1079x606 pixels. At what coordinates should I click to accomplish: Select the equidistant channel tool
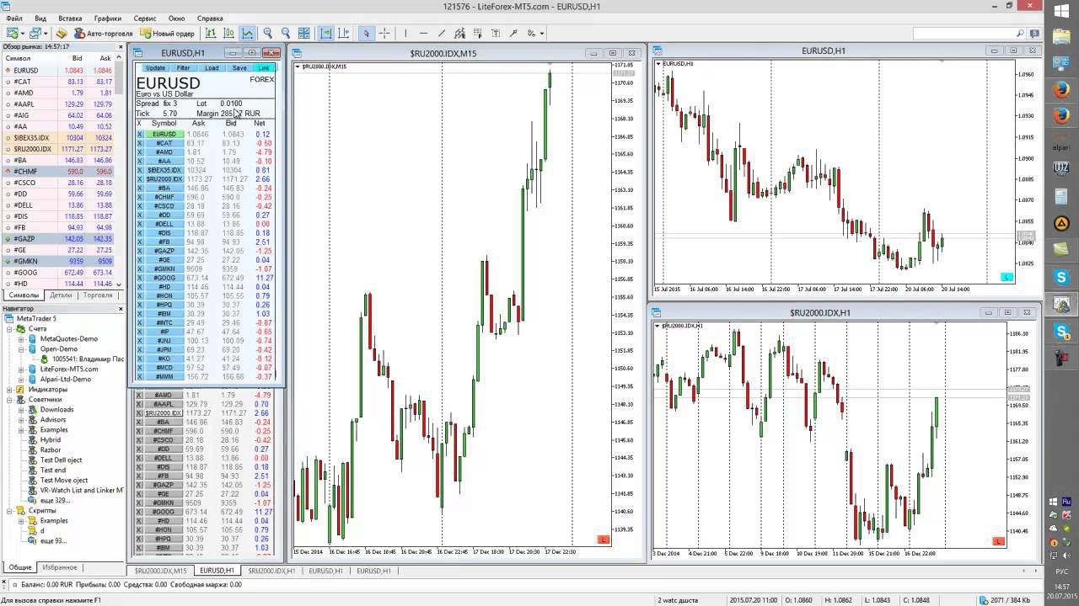click(x=459, y=33)
